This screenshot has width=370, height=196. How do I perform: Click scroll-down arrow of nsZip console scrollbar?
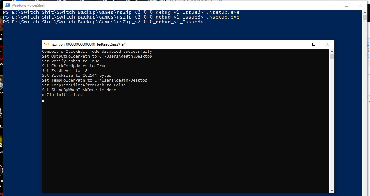coord(332,190)
